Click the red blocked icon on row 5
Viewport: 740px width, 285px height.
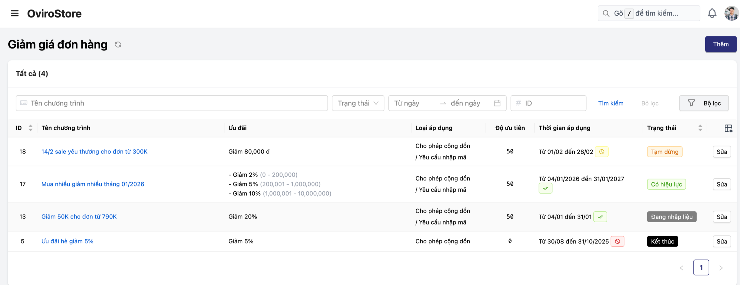(617, 241)
